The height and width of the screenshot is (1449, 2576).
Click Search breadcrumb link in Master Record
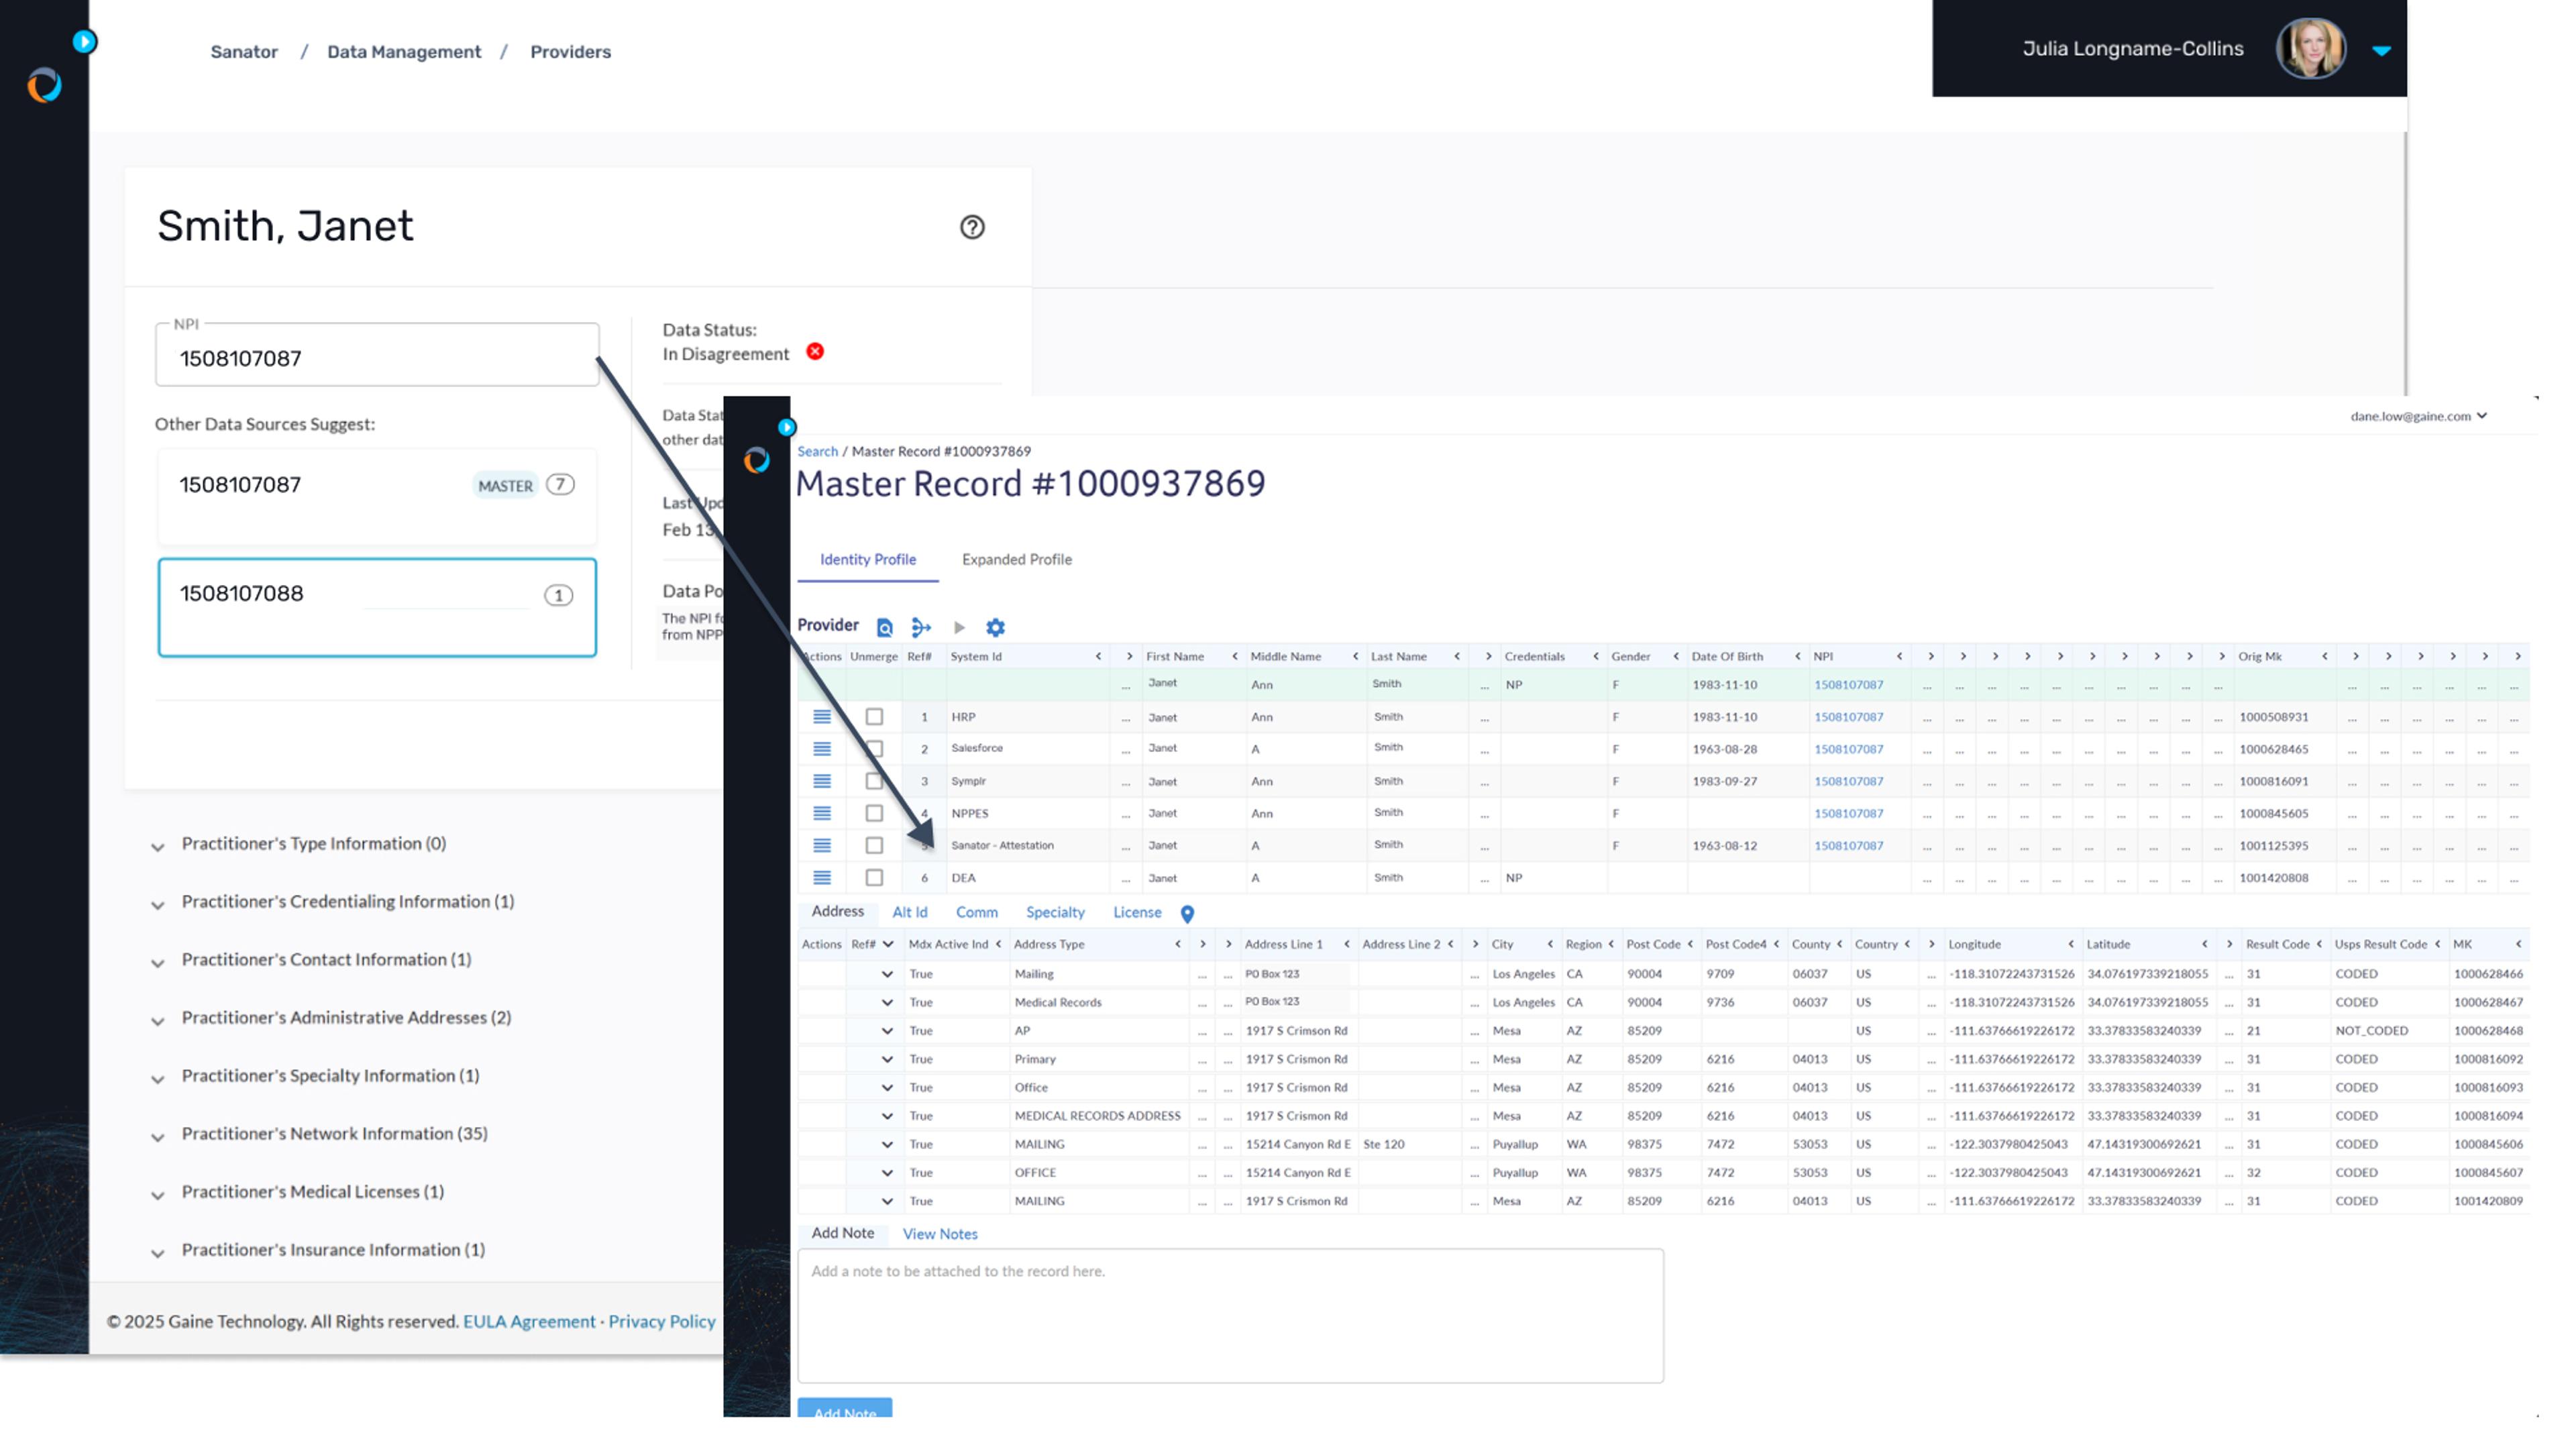click(817, 451)
